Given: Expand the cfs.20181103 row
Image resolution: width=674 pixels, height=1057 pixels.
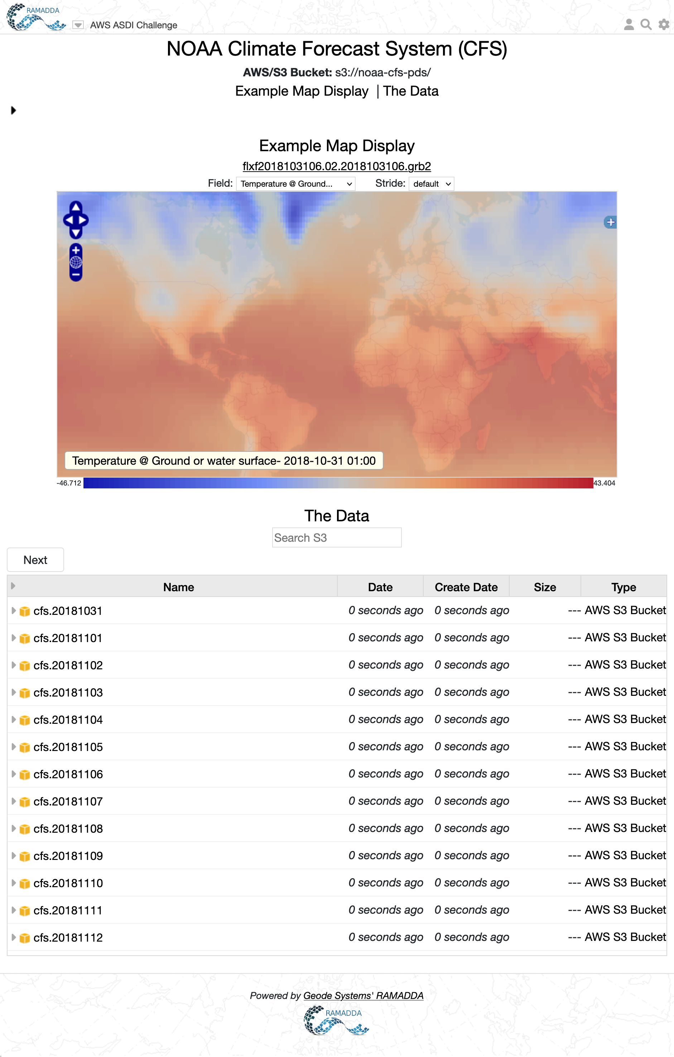Looking at the screenshot, I should (14, 692).
